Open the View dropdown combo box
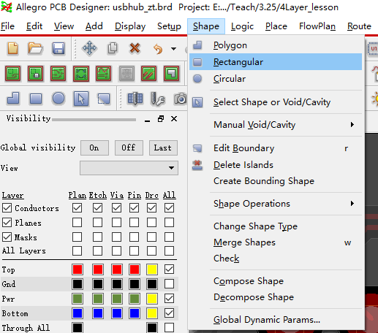Image resolution: width=378 pixels, height=333 pixels. tap(129, 168)
